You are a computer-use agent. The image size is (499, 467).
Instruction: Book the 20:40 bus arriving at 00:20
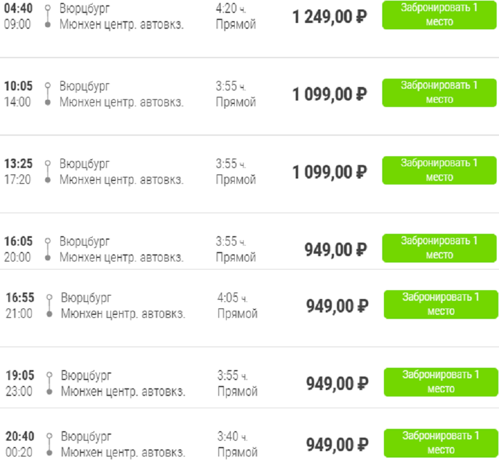click(441, 443)
